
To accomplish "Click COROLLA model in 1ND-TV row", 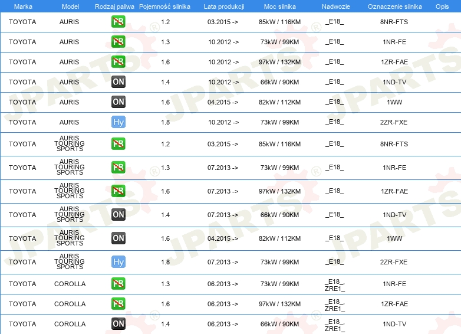I will [70, 324].
